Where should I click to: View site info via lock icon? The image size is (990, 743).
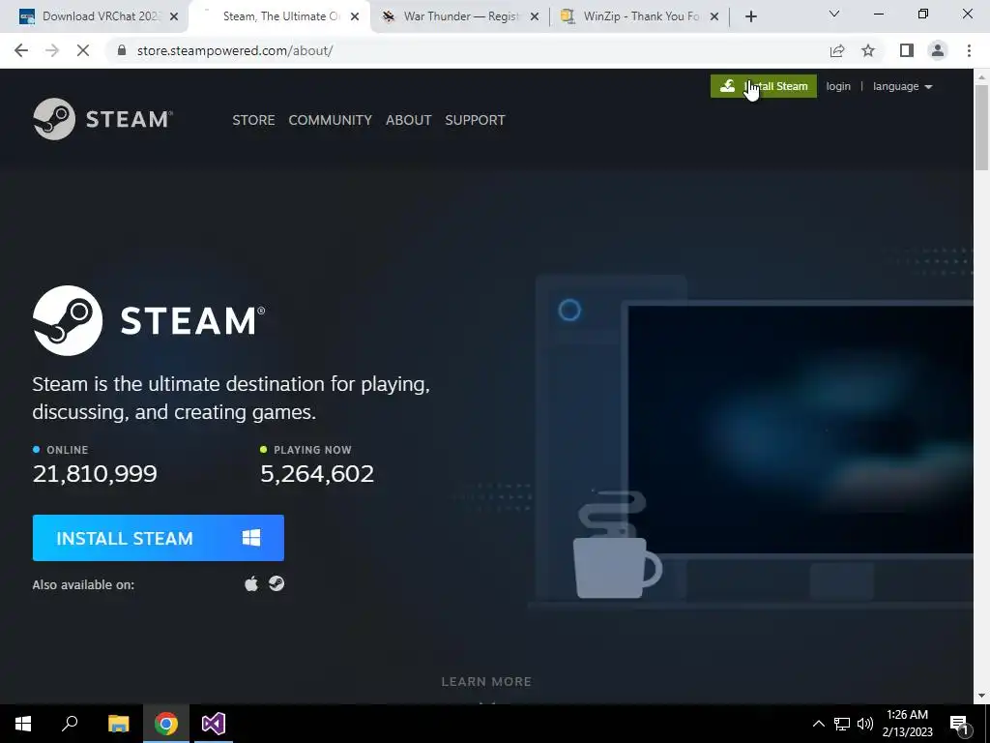pyautogui.click(x=122, y=50)
